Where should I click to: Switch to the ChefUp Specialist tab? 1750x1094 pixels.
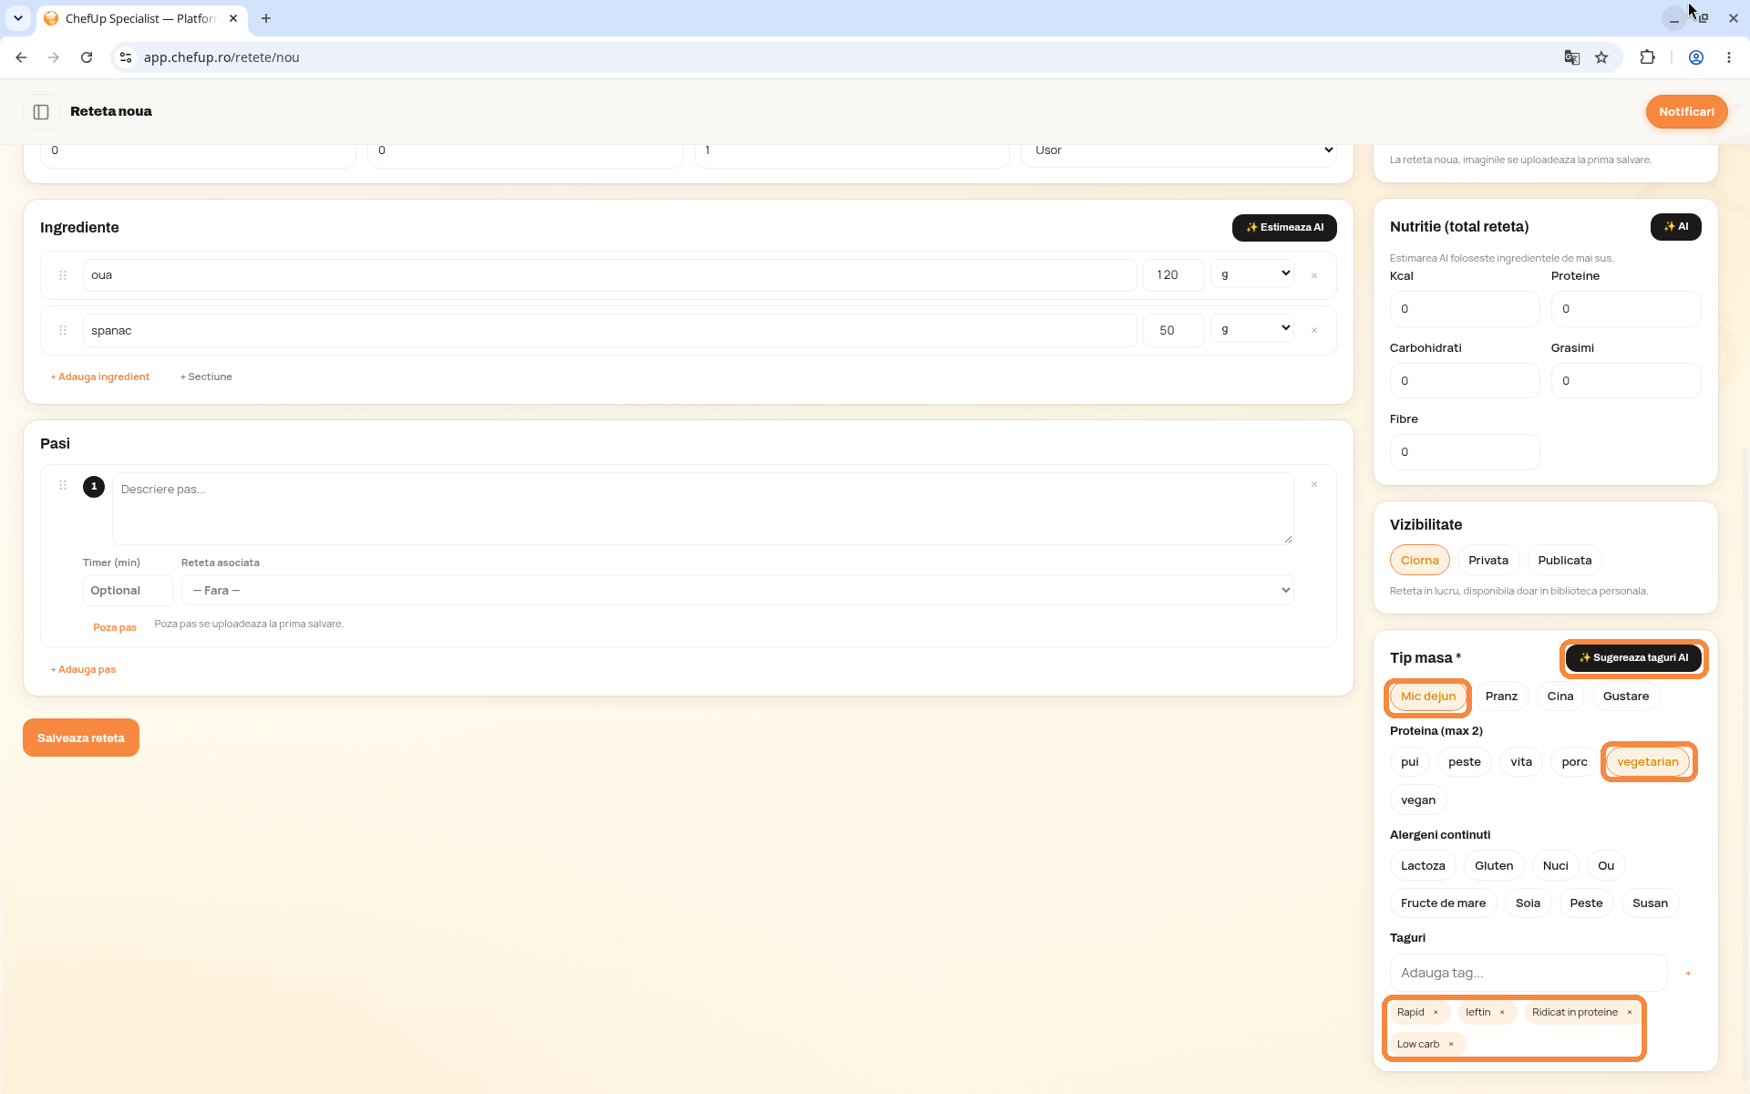(140, 18)
